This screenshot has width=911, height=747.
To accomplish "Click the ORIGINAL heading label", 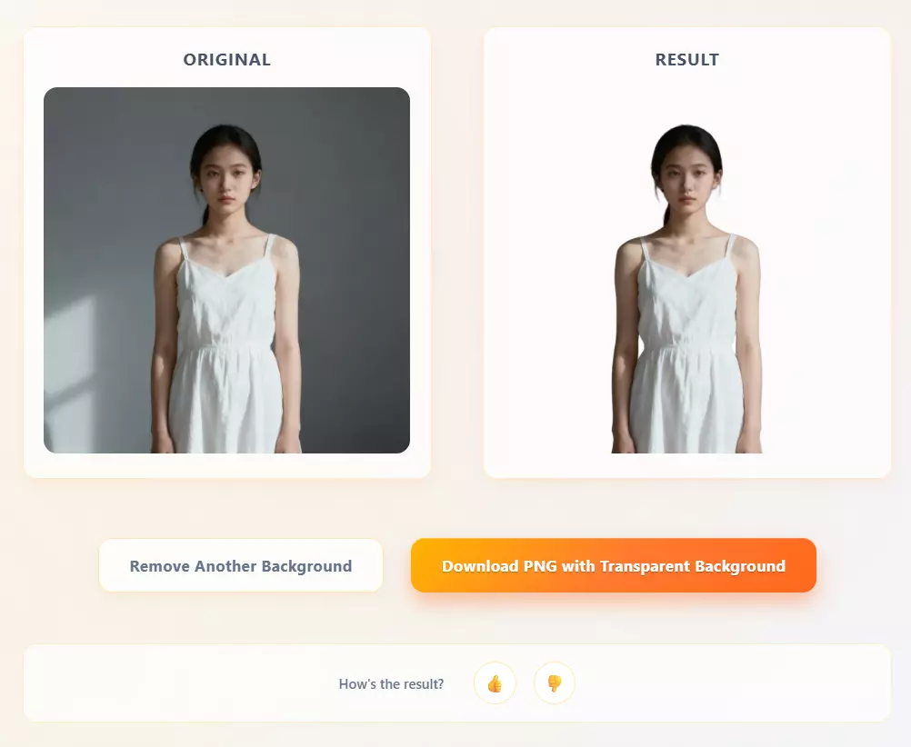I will (226, 60).
